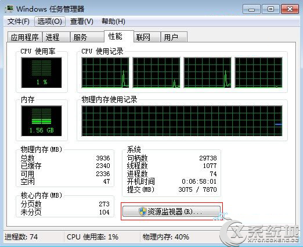Click the 总数 value 3936
Screen dimensions: 303x247
click(103, 158)
